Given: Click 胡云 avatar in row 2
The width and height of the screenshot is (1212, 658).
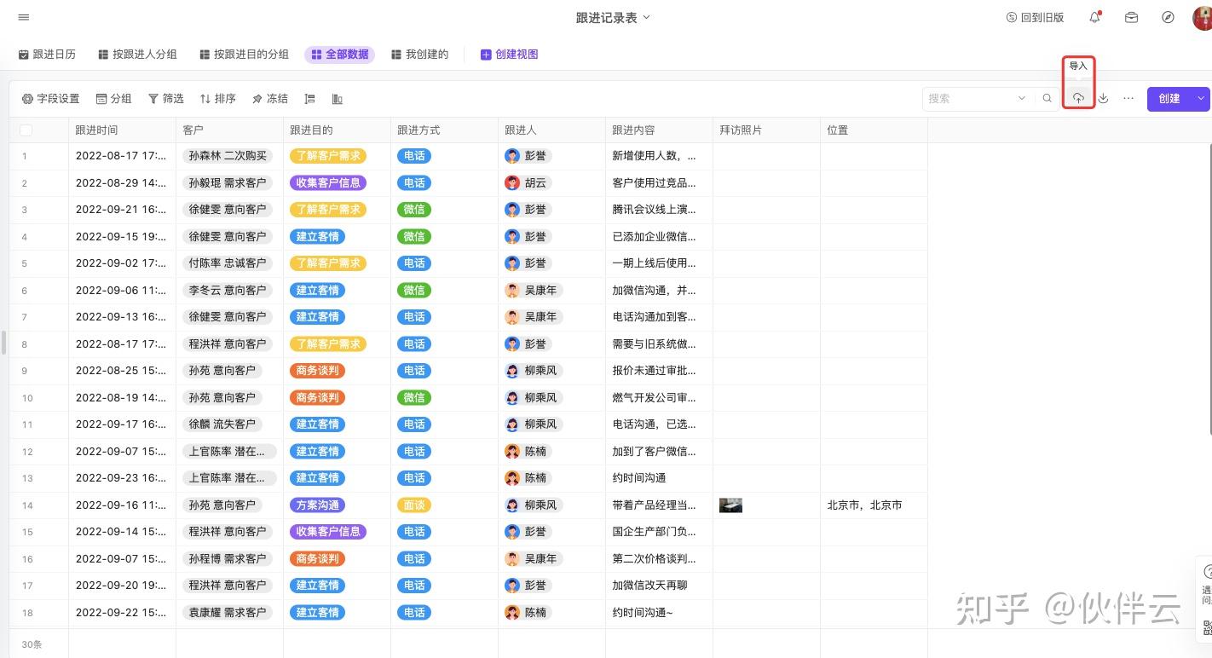Looking at the screenshot, I should [x=512, y=182].
